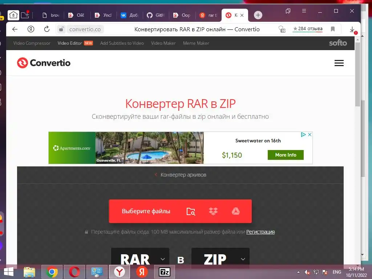Click the AdChoices triangle icon
The image size is (372, 279).
[303, 134]
